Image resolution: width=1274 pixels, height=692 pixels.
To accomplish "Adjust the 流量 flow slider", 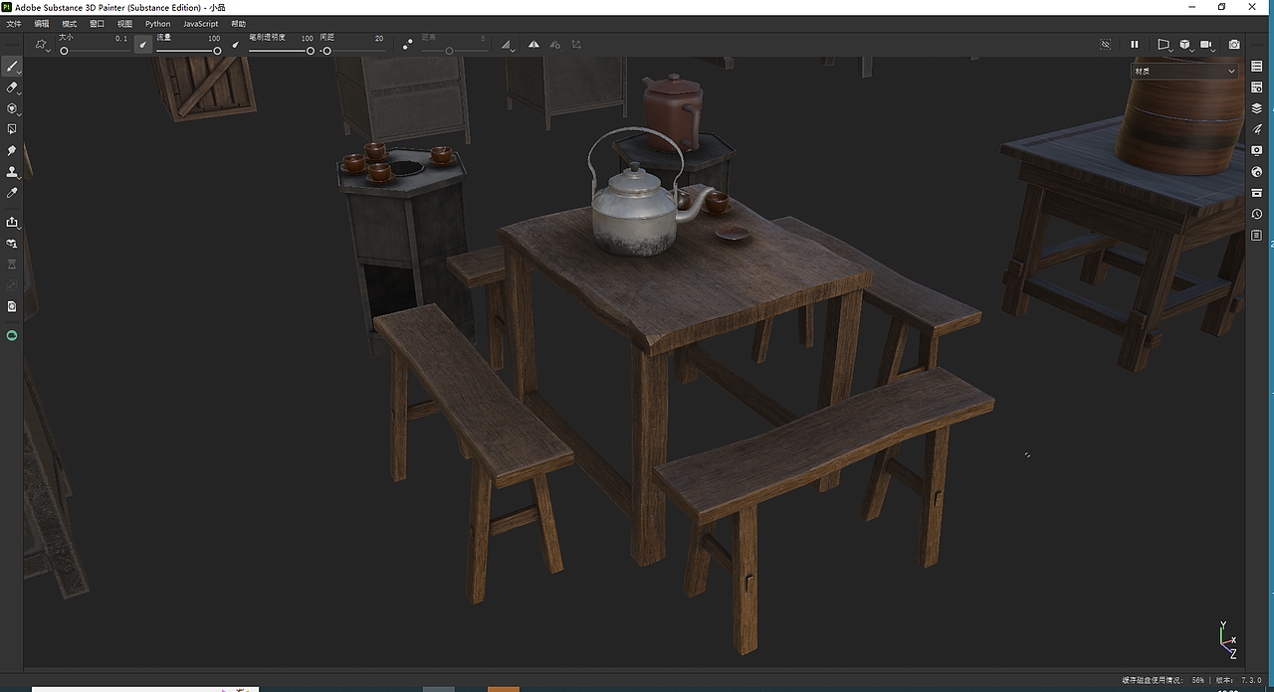I will click(188, 51).
